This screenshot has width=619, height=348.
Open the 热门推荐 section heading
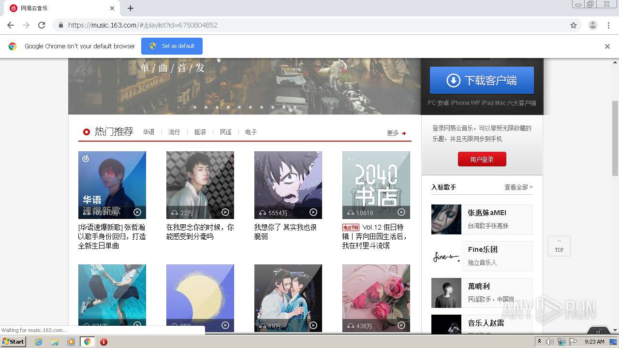114,131
